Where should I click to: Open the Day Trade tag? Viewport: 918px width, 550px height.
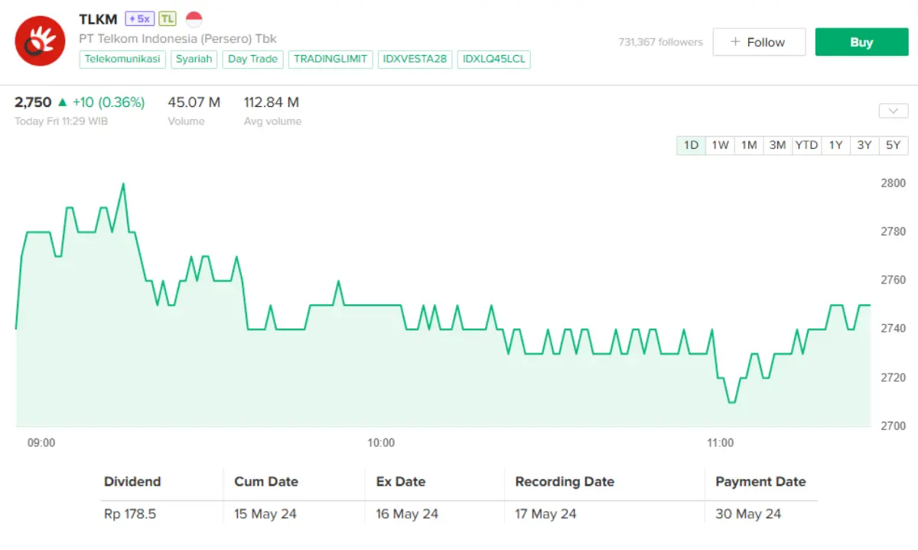coord(253,59)
